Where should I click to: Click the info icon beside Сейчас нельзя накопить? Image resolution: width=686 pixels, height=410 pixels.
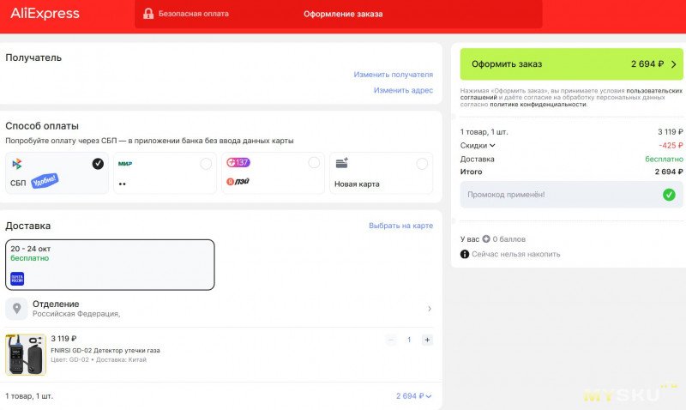[465, 254]
